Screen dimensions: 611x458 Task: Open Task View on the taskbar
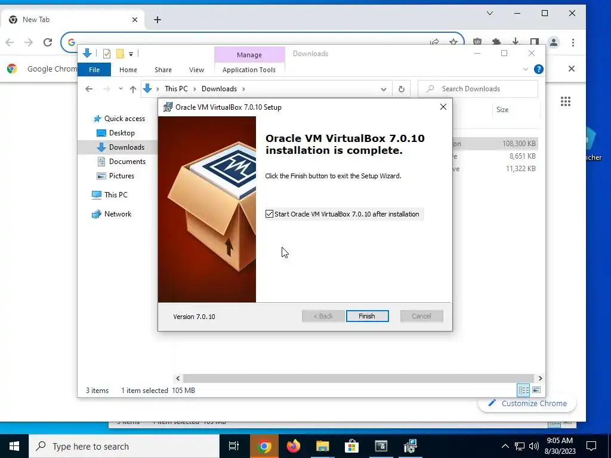click(x=234, y=446)
